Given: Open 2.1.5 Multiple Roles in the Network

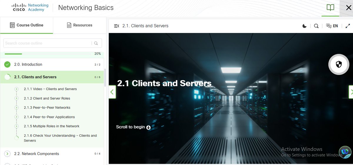Looking at the screenshot, I should [x=52, y=126].
